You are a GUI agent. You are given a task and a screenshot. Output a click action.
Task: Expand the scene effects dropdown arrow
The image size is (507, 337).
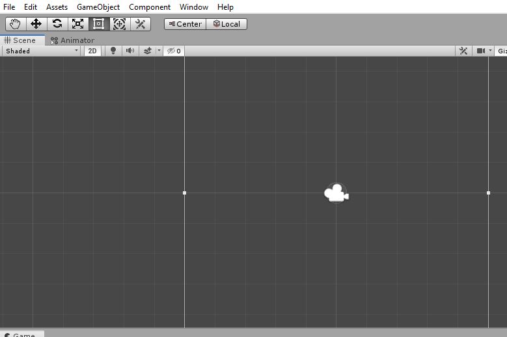click(x=159, y=51)
